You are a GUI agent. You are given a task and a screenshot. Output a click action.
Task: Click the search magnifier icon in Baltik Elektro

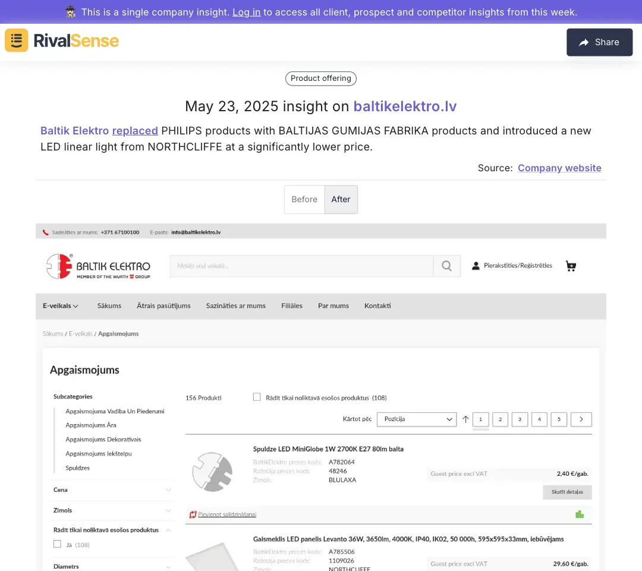point(446,266)
